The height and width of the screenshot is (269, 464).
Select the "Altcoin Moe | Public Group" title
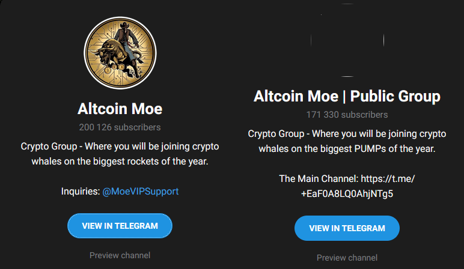[x=347, y=96]
